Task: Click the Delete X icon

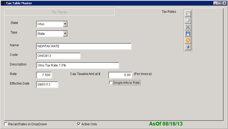Action: 188,27
